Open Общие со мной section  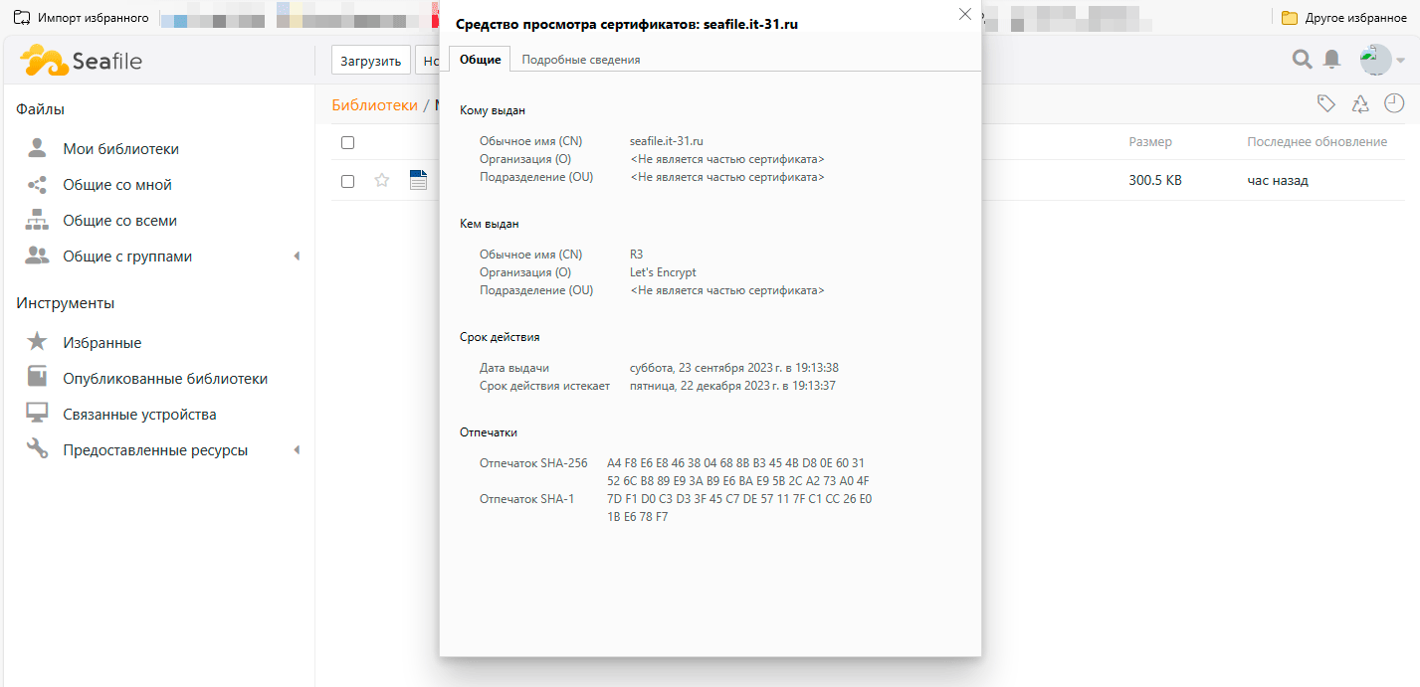pos(117,185)
